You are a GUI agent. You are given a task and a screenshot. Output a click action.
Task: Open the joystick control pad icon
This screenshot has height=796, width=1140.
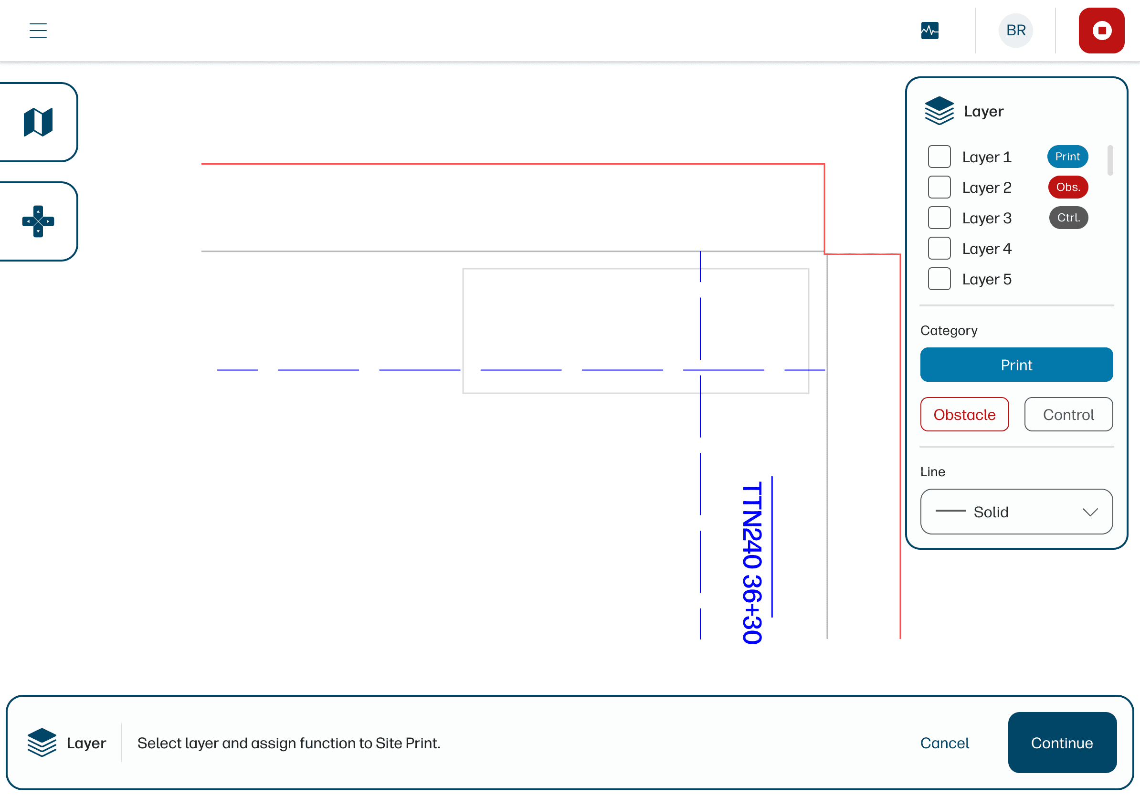tap(38, 221)
